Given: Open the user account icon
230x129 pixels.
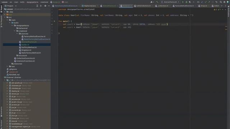Looking at the screenshot, I should click(152, 2).
